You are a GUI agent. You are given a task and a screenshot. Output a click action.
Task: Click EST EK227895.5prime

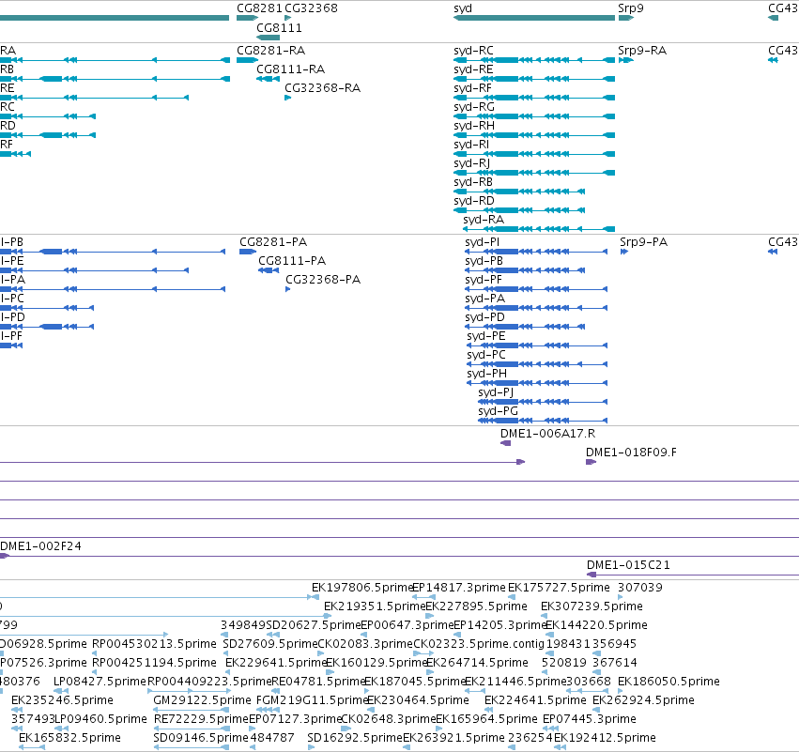[x=476, y=606]
